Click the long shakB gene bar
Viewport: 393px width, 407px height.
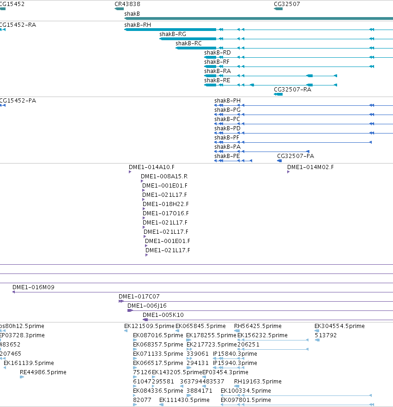pyautogui.click(x=259, y=18)
